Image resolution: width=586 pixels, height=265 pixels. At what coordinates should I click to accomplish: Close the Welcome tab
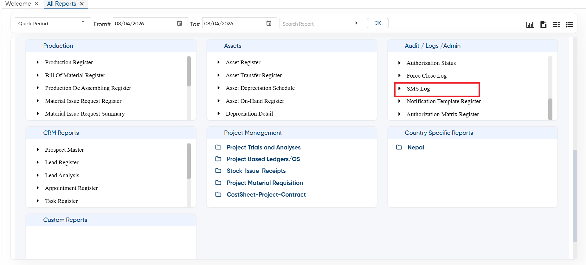click(37, 4)
